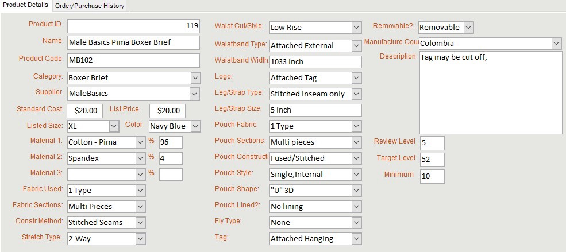This screenshot has height=252, width=566.
Task: Select the Product Details tab
Action: tap(26, 5)
